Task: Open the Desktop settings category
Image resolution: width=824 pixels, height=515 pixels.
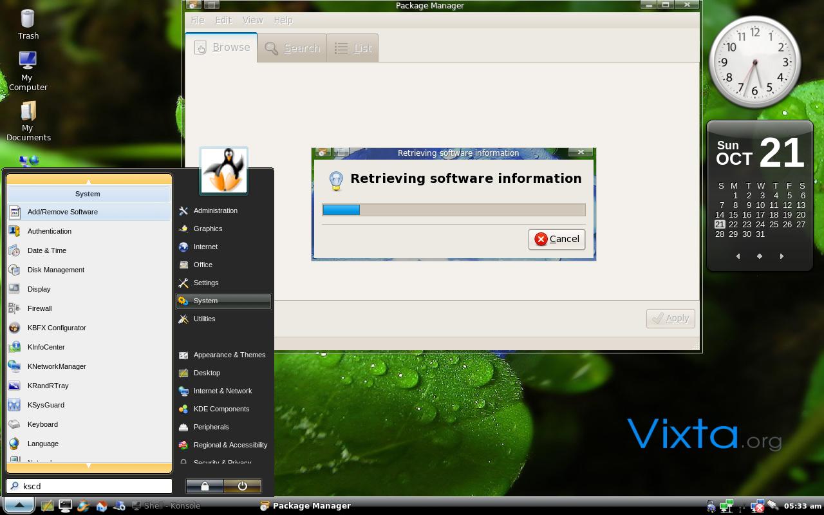Action: [x=223, y=373]
